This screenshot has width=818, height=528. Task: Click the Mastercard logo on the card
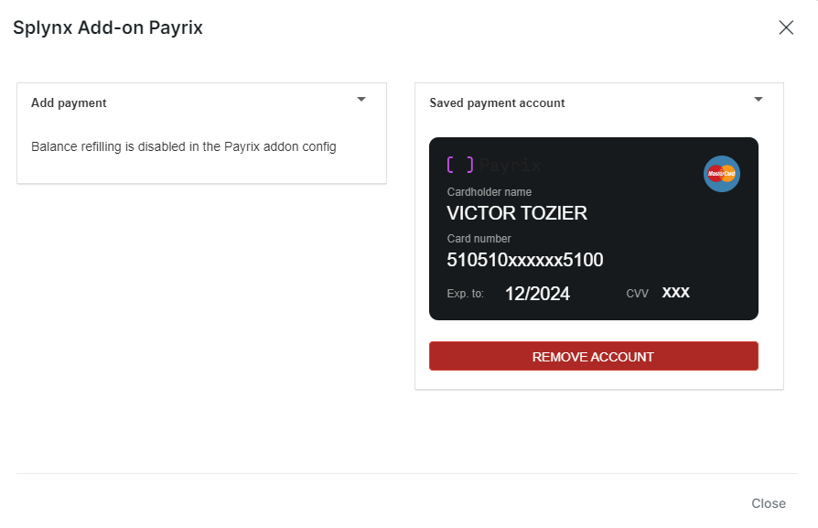click(x=721, y=174)
